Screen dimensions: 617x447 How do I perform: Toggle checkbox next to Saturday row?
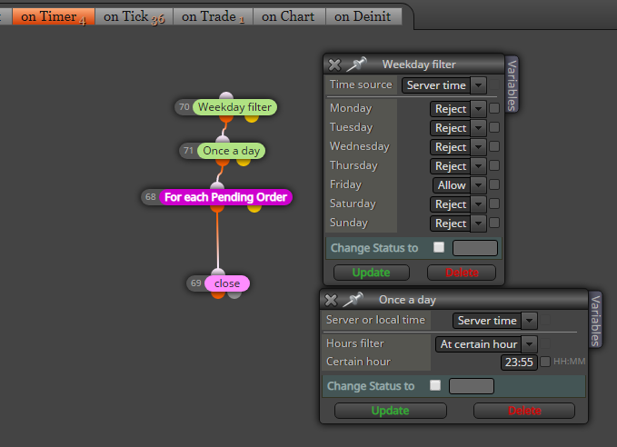click(494, 204)
